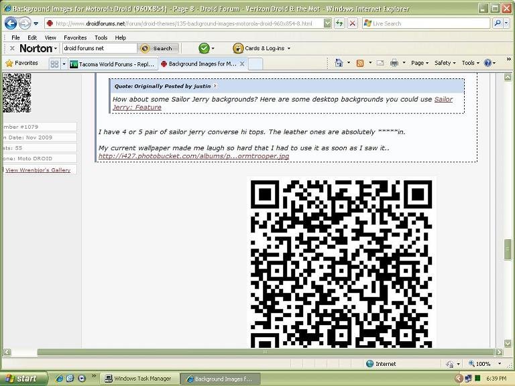Click the droidforums.net address bar

pyautogui.click(x=184, y=23)
